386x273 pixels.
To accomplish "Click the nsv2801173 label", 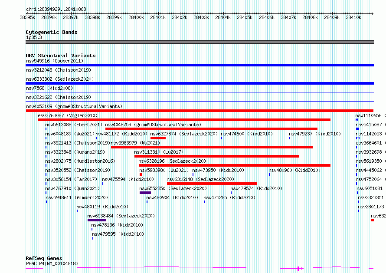I will pyautogui.click(x=371, y=207).
